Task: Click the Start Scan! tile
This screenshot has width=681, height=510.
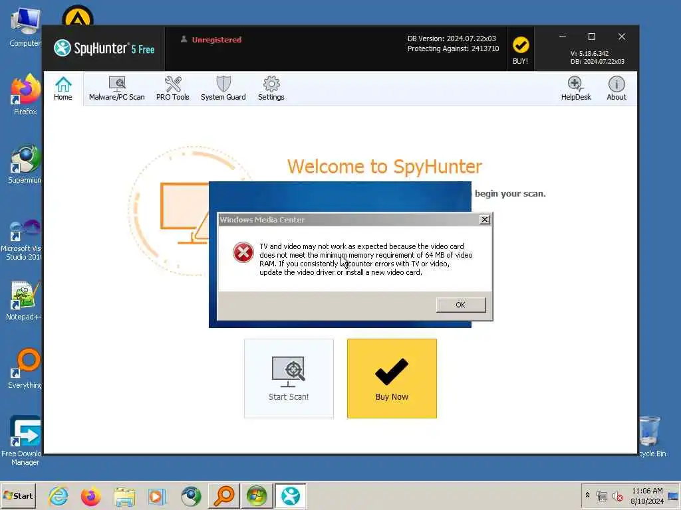Action: (289, 378)
